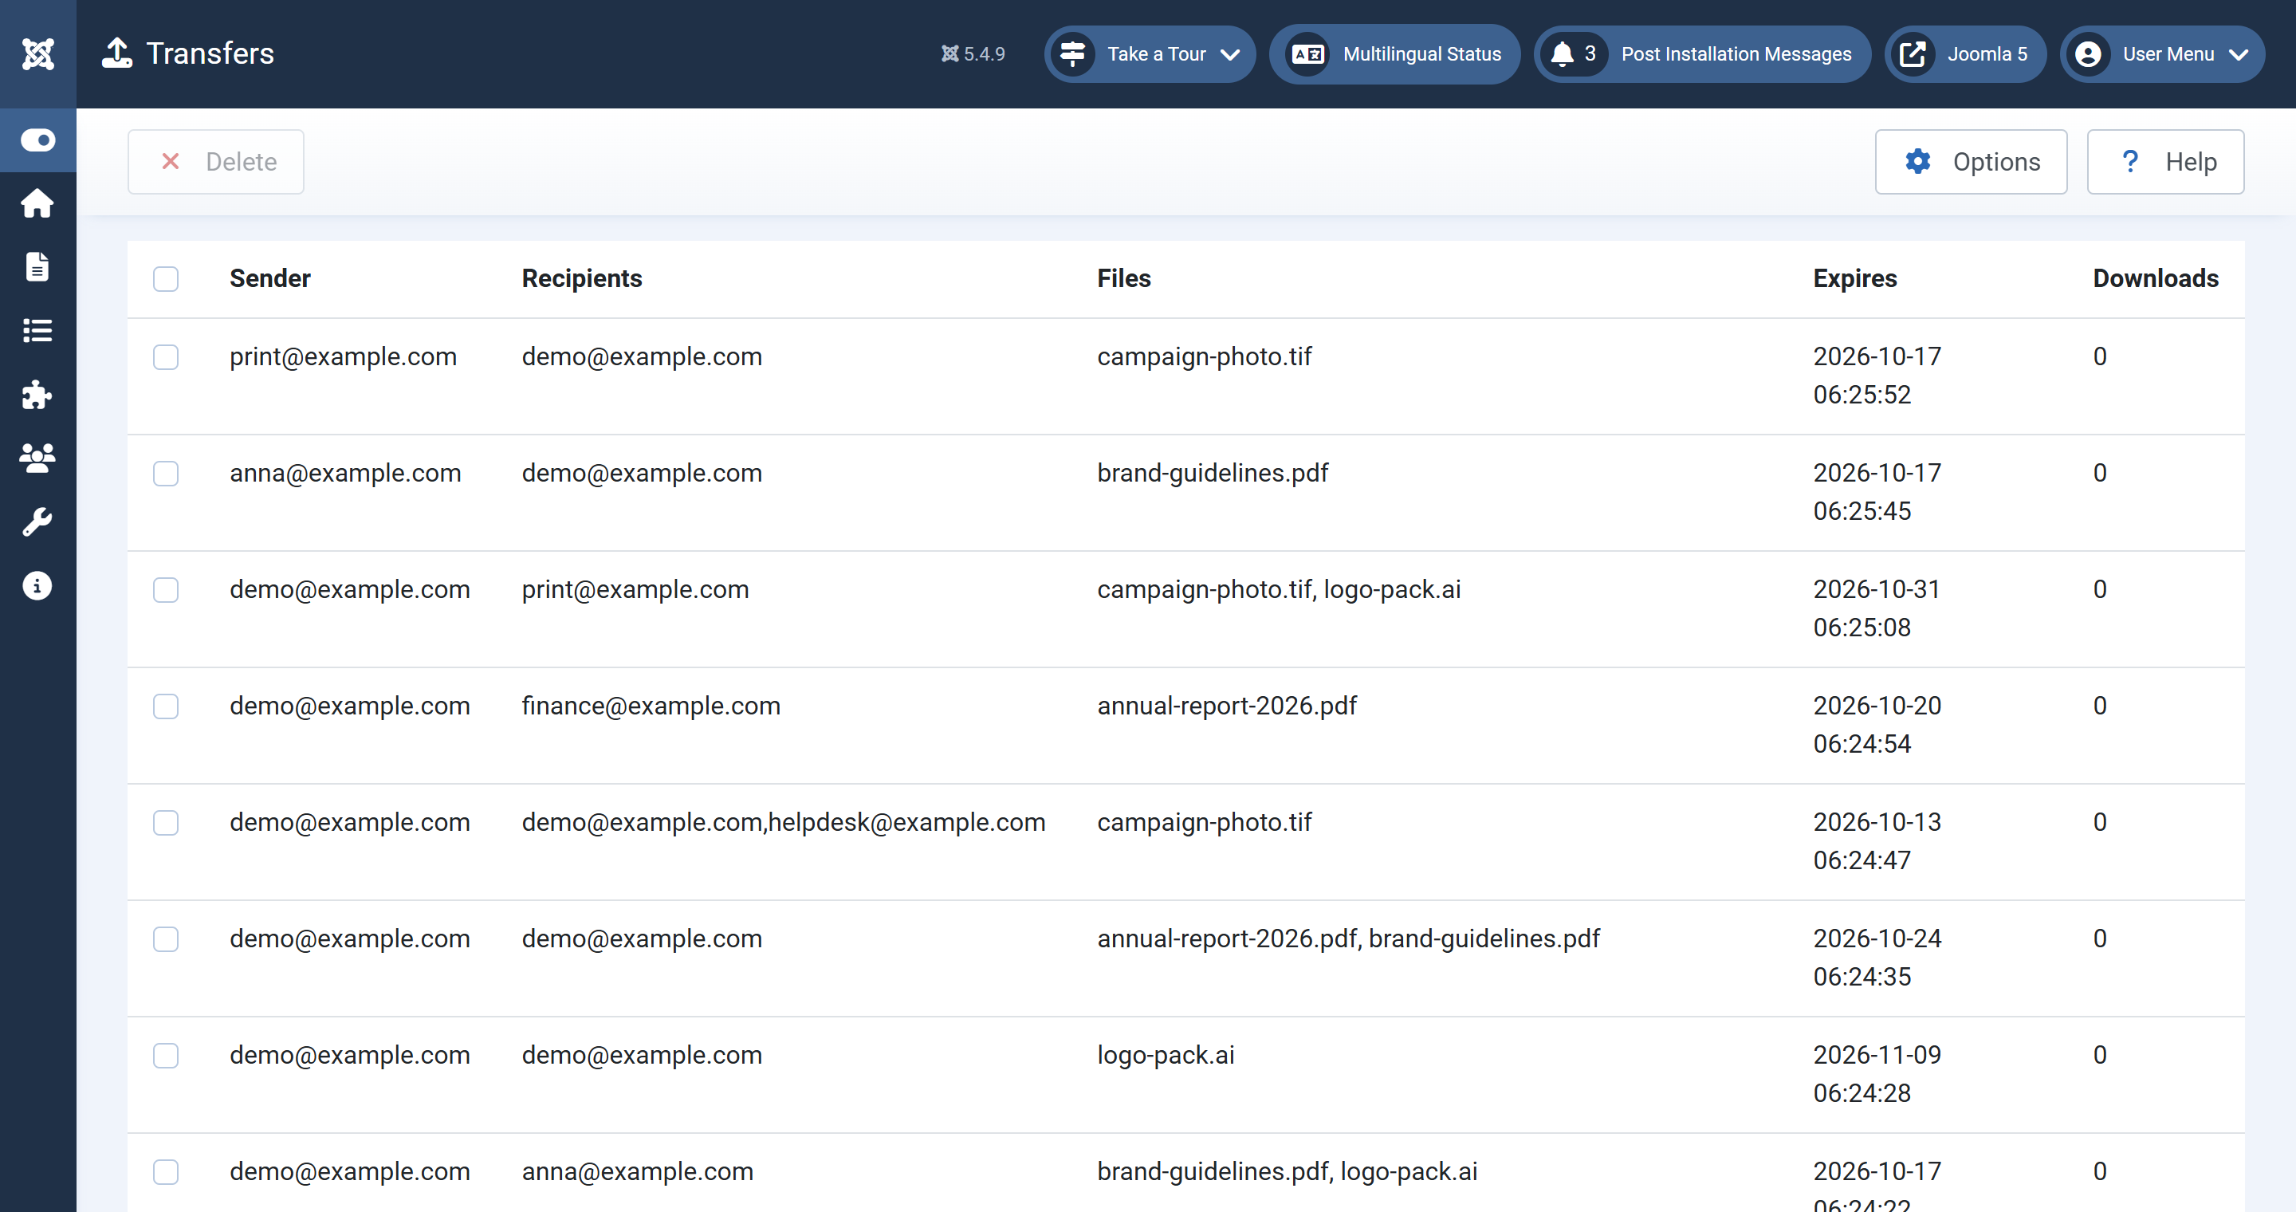
Task: Click the User Menu avatar icon
Action: 2089,53
